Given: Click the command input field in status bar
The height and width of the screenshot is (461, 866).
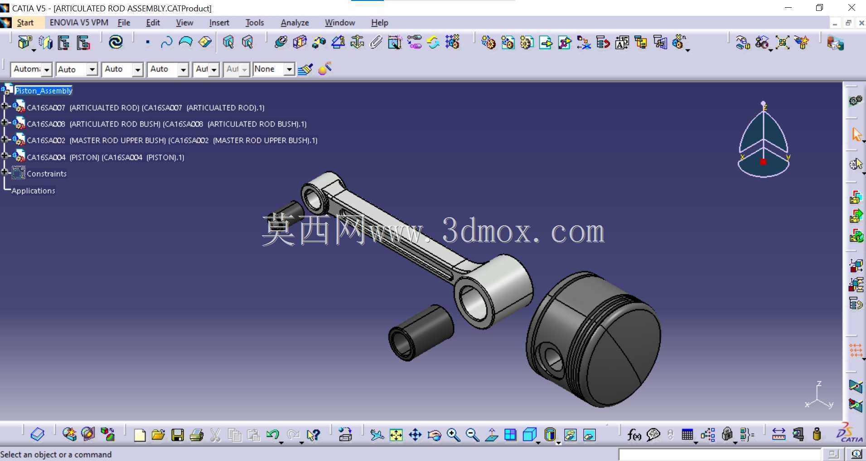Looking at the screenshot, I should point(720,454).
